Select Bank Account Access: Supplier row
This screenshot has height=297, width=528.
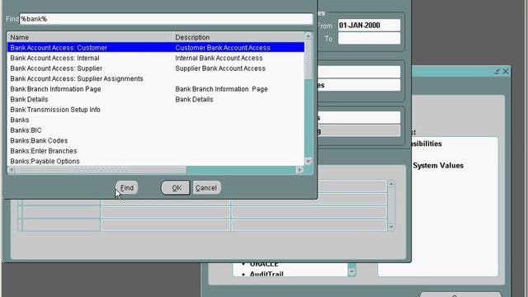(156, 68)
